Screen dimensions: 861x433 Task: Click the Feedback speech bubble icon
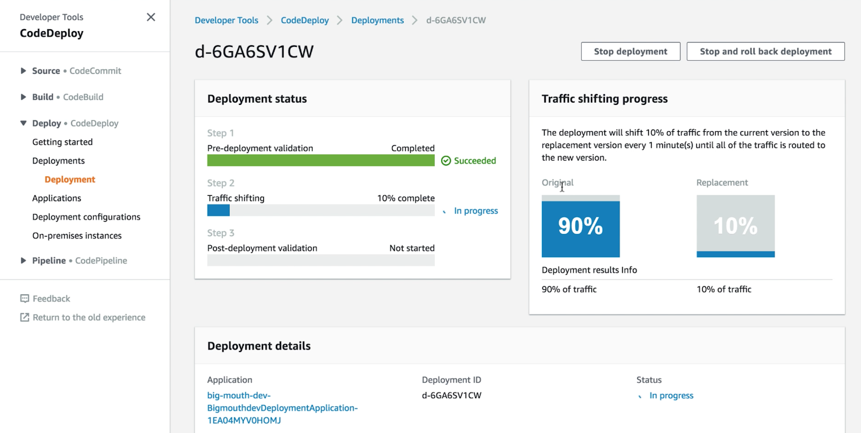pos(25,299)
